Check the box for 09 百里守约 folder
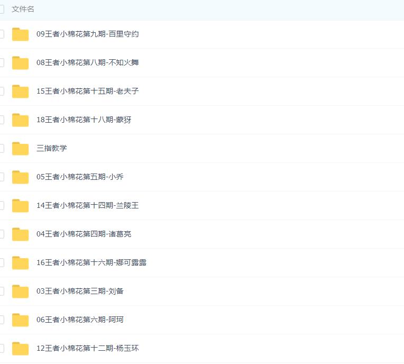The width and height of the screenshot is (404, 364). (x=2, y=34)
